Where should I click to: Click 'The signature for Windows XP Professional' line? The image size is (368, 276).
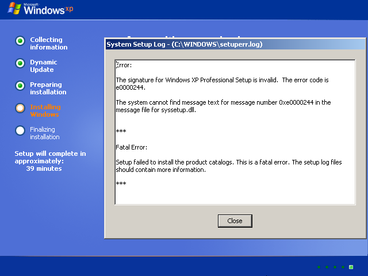tap(222, 80)
